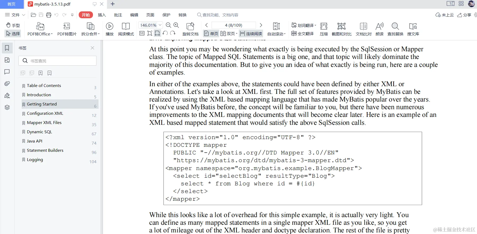Image resolution: width=477 pixels, height=234 pixels.
Task: Set actual size 1:1 view
Action: (142, 33)
